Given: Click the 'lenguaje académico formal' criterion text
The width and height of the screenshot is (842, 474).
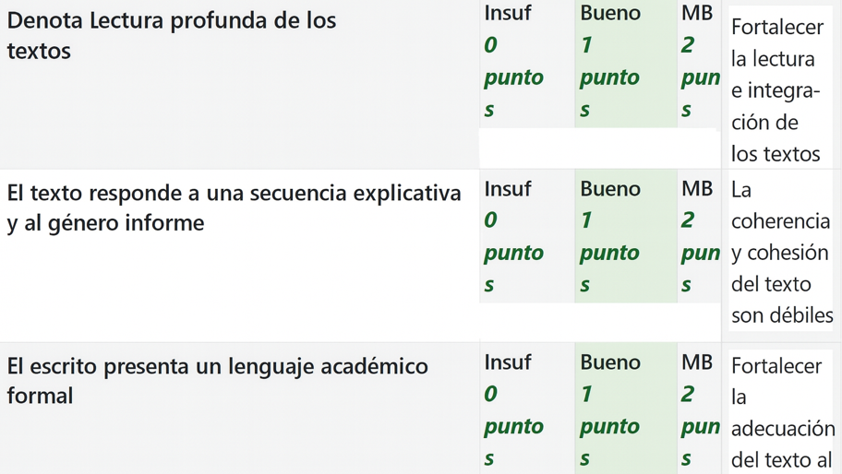Looking at the screenshot, I should coord(217,380).
